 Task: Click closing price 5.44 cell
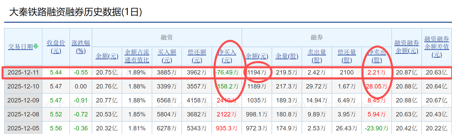(56, 72)
